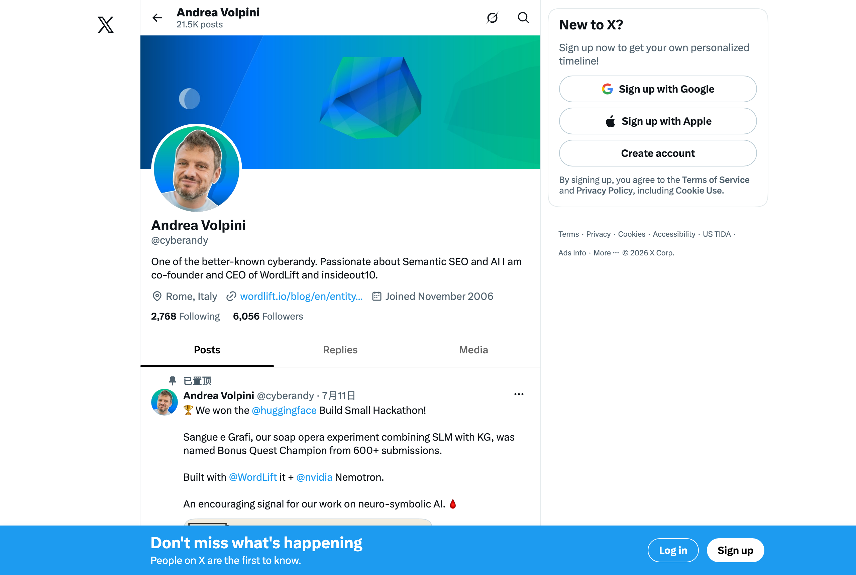Click the Grok summary icon in header
The height and width of the screenshot is (575, 856).
click(x=492, y=18)
